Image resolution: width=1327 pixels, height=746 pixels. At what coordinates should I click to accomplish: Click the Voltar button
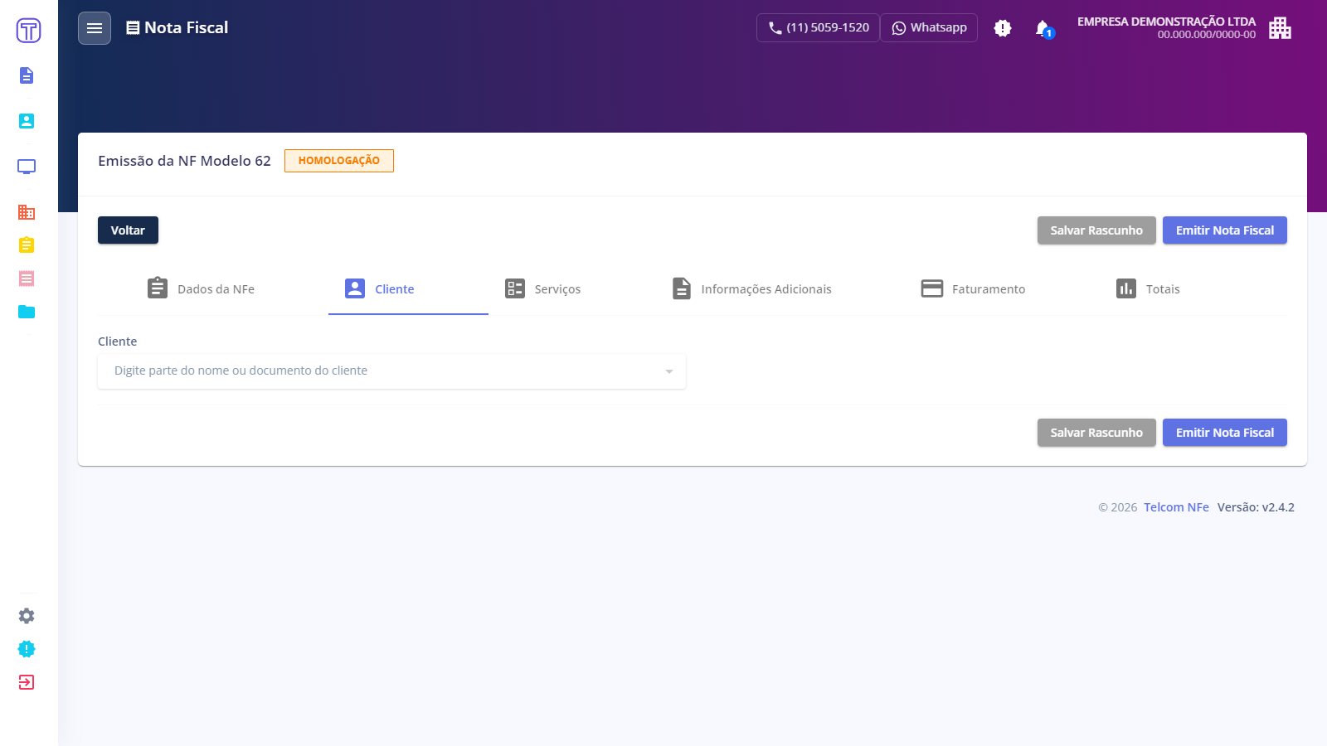pyautogui.click(x=128, y=230)
